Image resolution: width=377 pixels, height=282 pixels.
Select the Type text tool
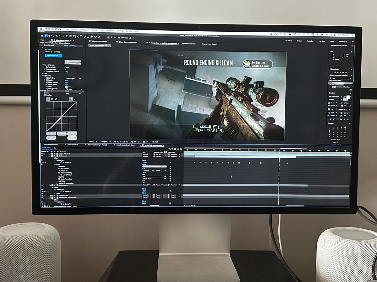[x=81, y=36]
